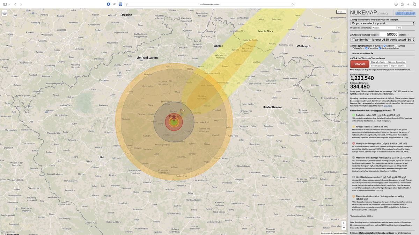Image resolution: width=419 pixels, height=235 pixels.
Task: Click the green Radiation radius swatch
Action: pyautogui.click(x=353, y=115)
